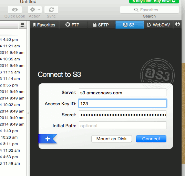Viewport: 185px width, 176px height.
Task: Click the green Buy now banner
Action: click(x=154, y=1)
